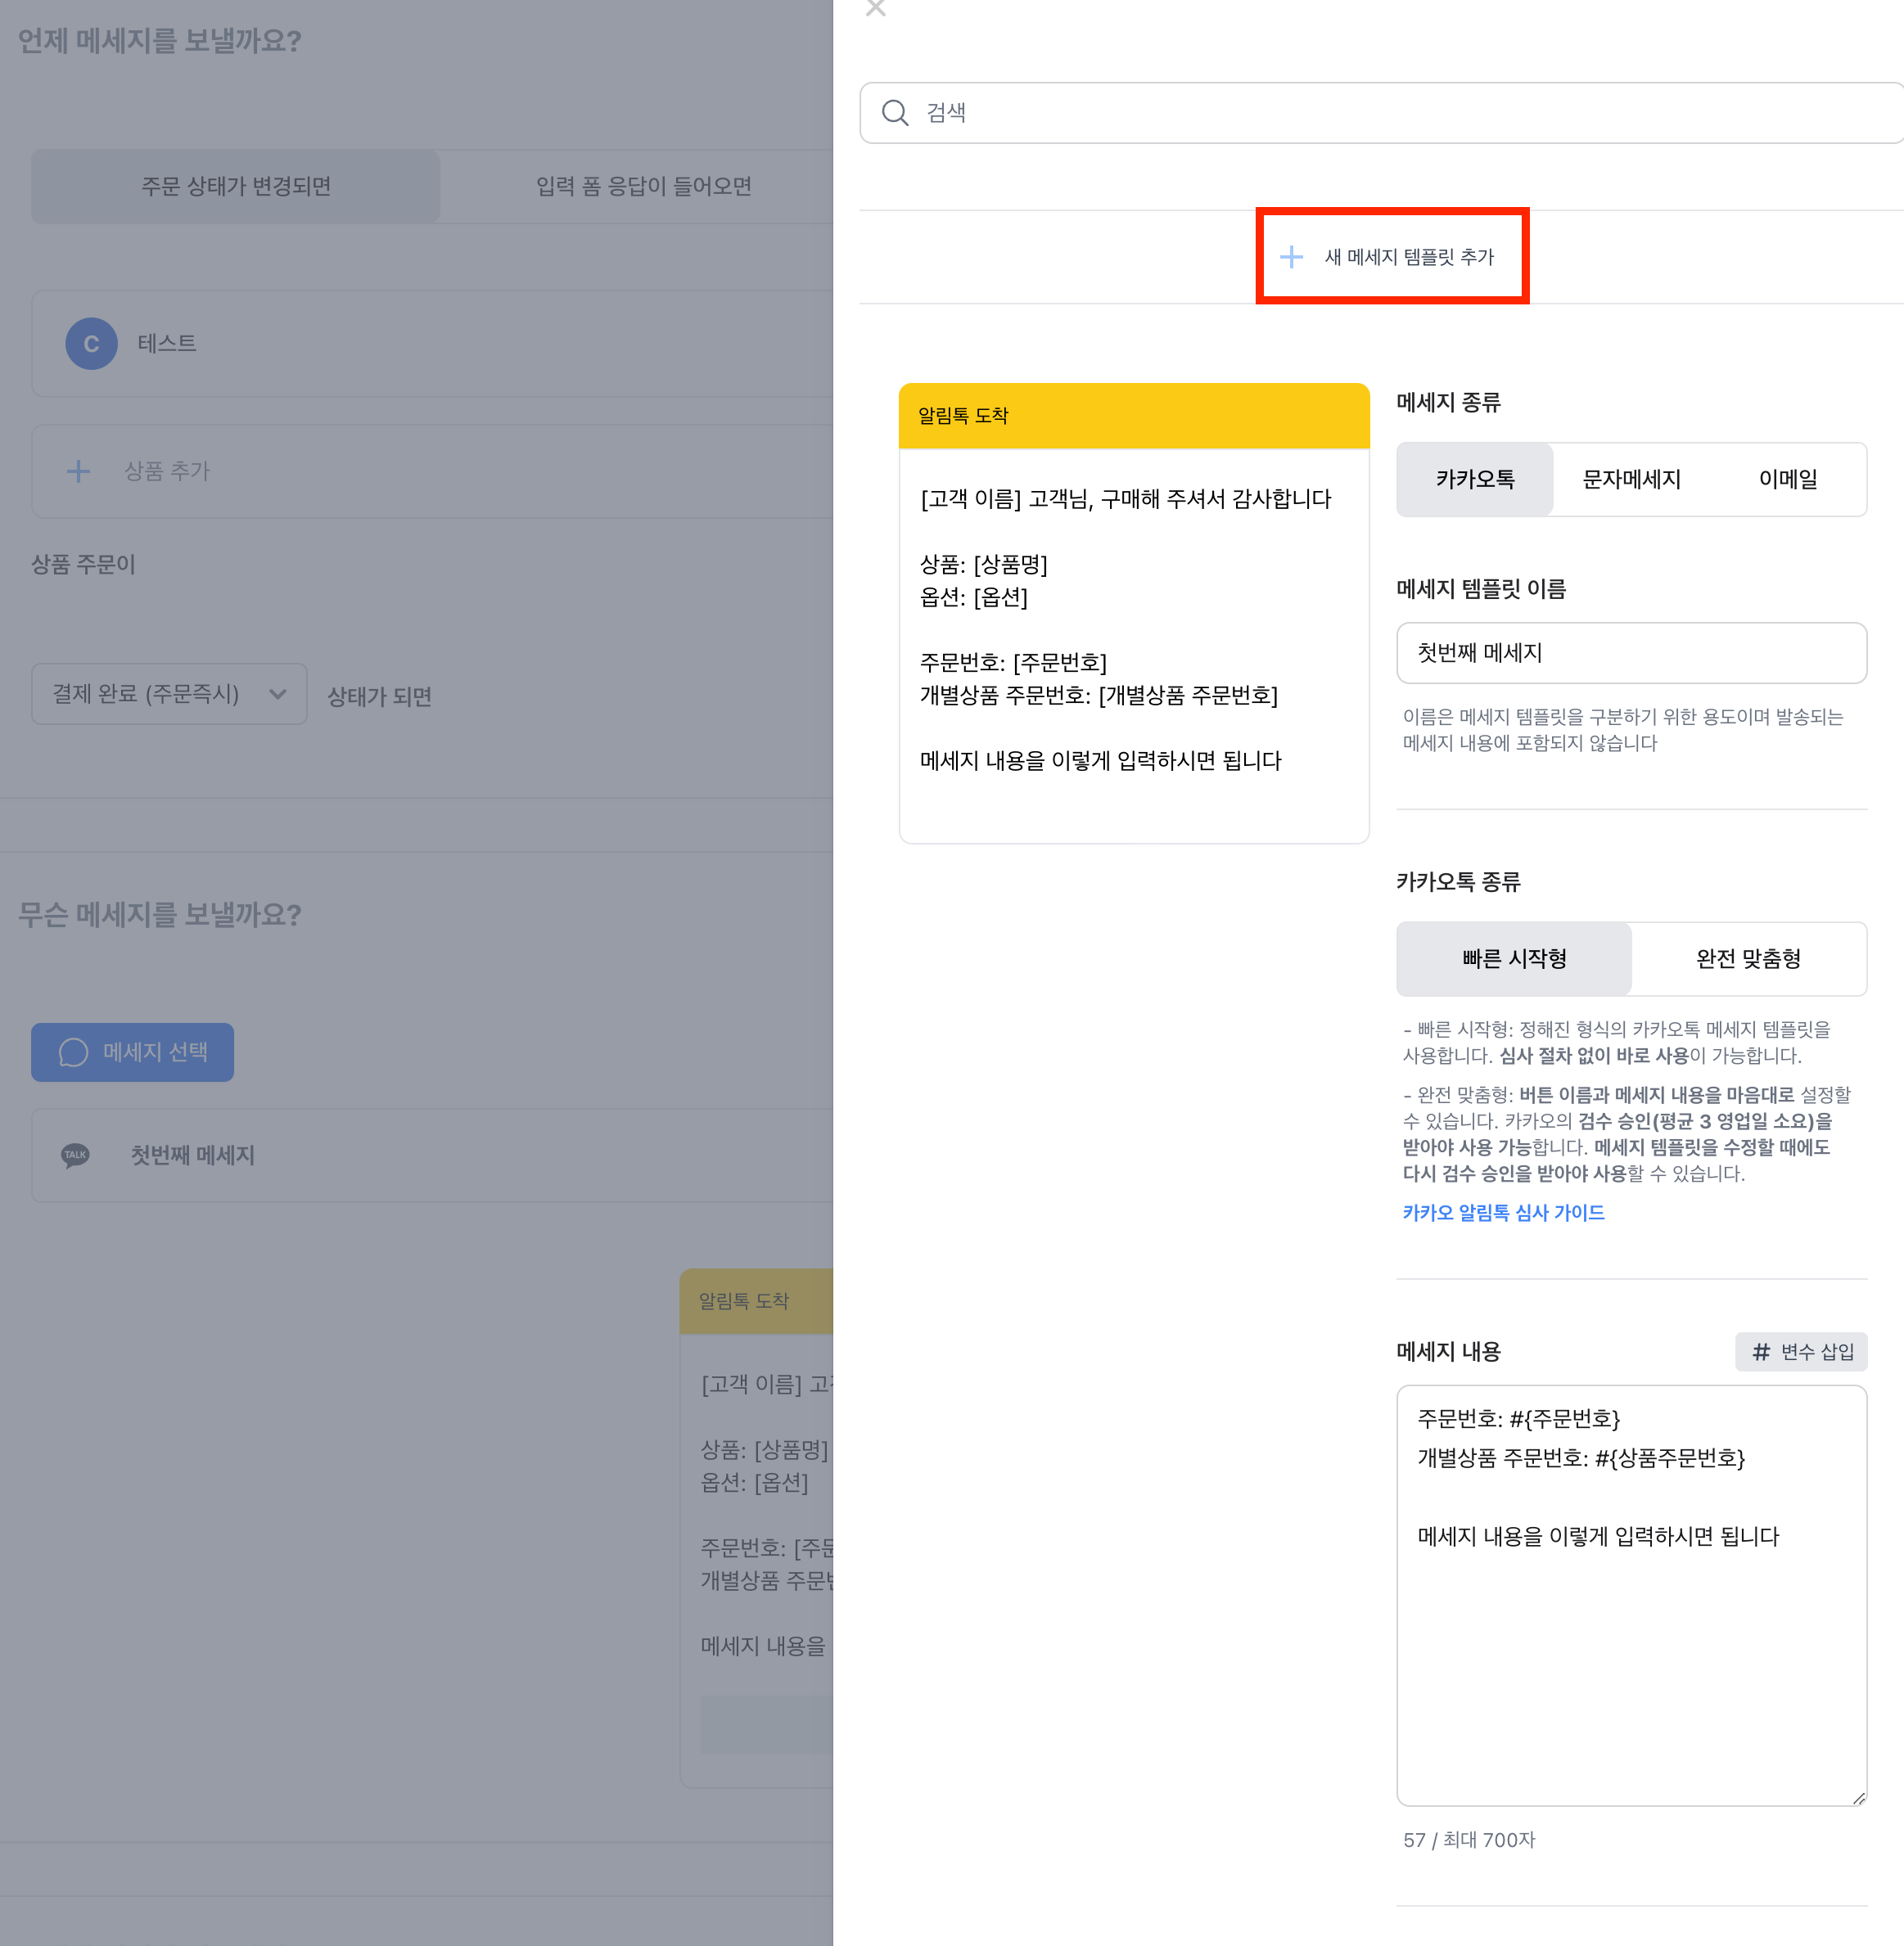Click the plus icon next to 상품 추가
Viewport: 1904px width, 1946px height.
[x=78, y=471]
